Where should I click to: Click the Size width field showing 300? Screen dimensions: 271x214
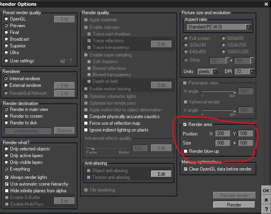tap(222, 143)
